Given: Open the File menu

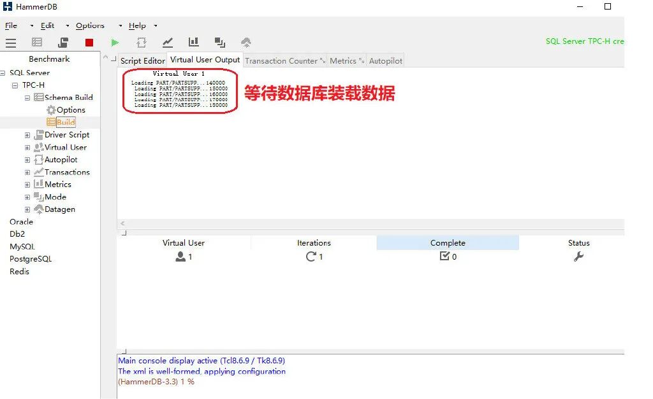Looking at the screenshot, I should [11, 25].
